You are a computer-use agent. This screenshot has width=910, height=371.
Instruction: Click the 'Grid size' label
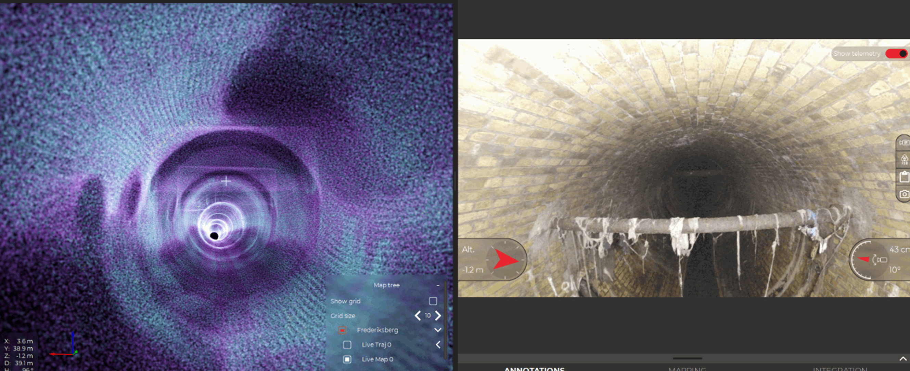(343, 316)
